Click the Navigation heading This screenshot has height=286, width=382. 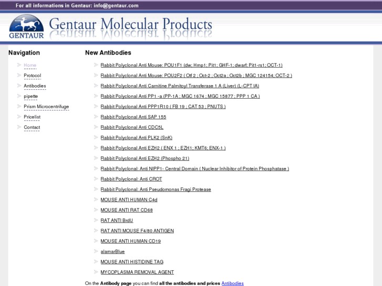24,52
